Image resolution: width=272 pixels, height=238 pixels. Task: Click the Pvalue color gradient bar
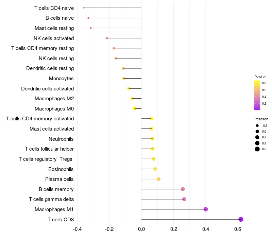click(257, 95)
